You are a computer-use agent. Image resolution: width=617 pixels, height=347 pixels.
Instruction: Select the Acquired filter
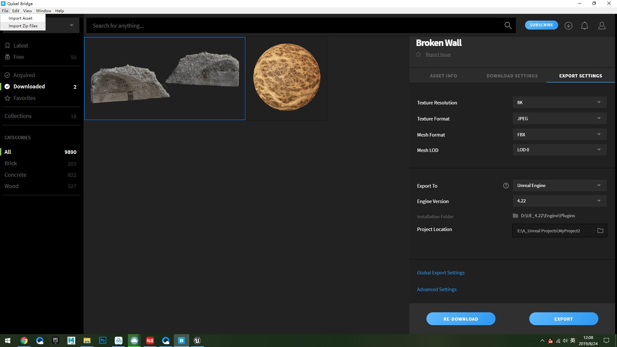point(24,75)
